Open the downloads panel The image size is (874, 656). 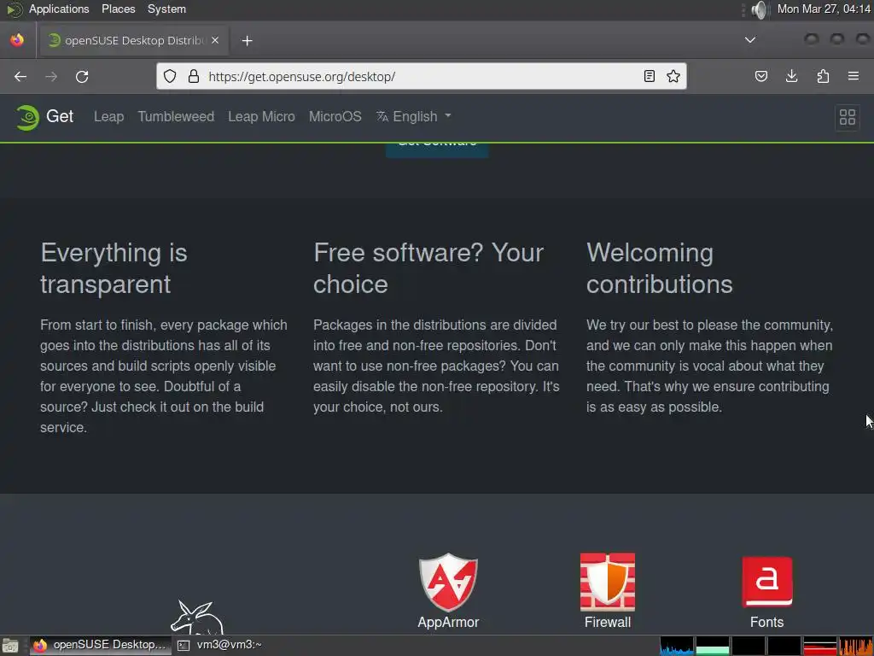(791, 76)
